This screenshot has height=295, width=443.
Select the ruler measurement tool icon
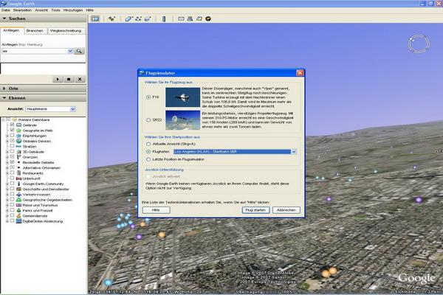[x=164, y=19]
